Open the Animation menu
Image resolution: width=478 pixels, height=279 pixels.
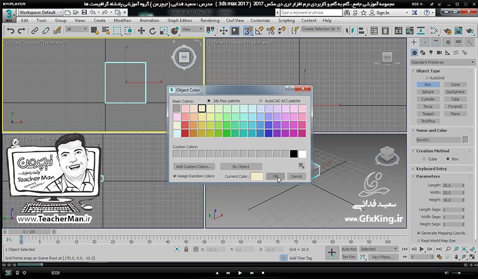click(x=149, y=20)
